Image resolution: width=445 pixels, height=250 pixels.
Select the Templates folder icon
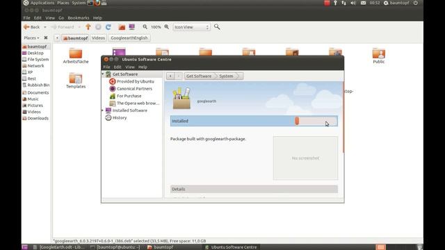(x=76, y=78)
